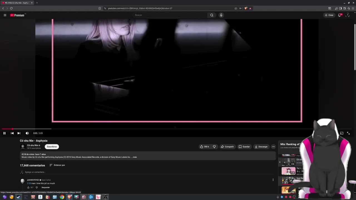
Task: Select the 3:06 video in the mix playlist
Action: coord(288,162)
